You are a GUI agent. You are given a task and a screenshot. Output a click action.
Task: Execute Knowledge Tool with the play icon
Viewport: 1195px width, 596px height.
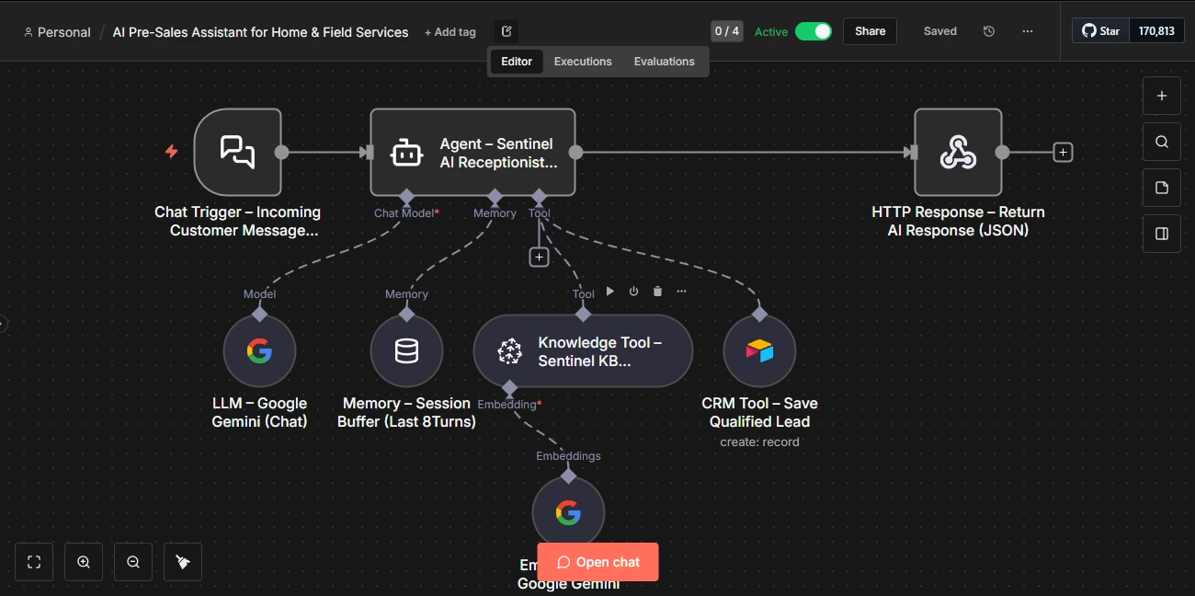click(609, 291)
